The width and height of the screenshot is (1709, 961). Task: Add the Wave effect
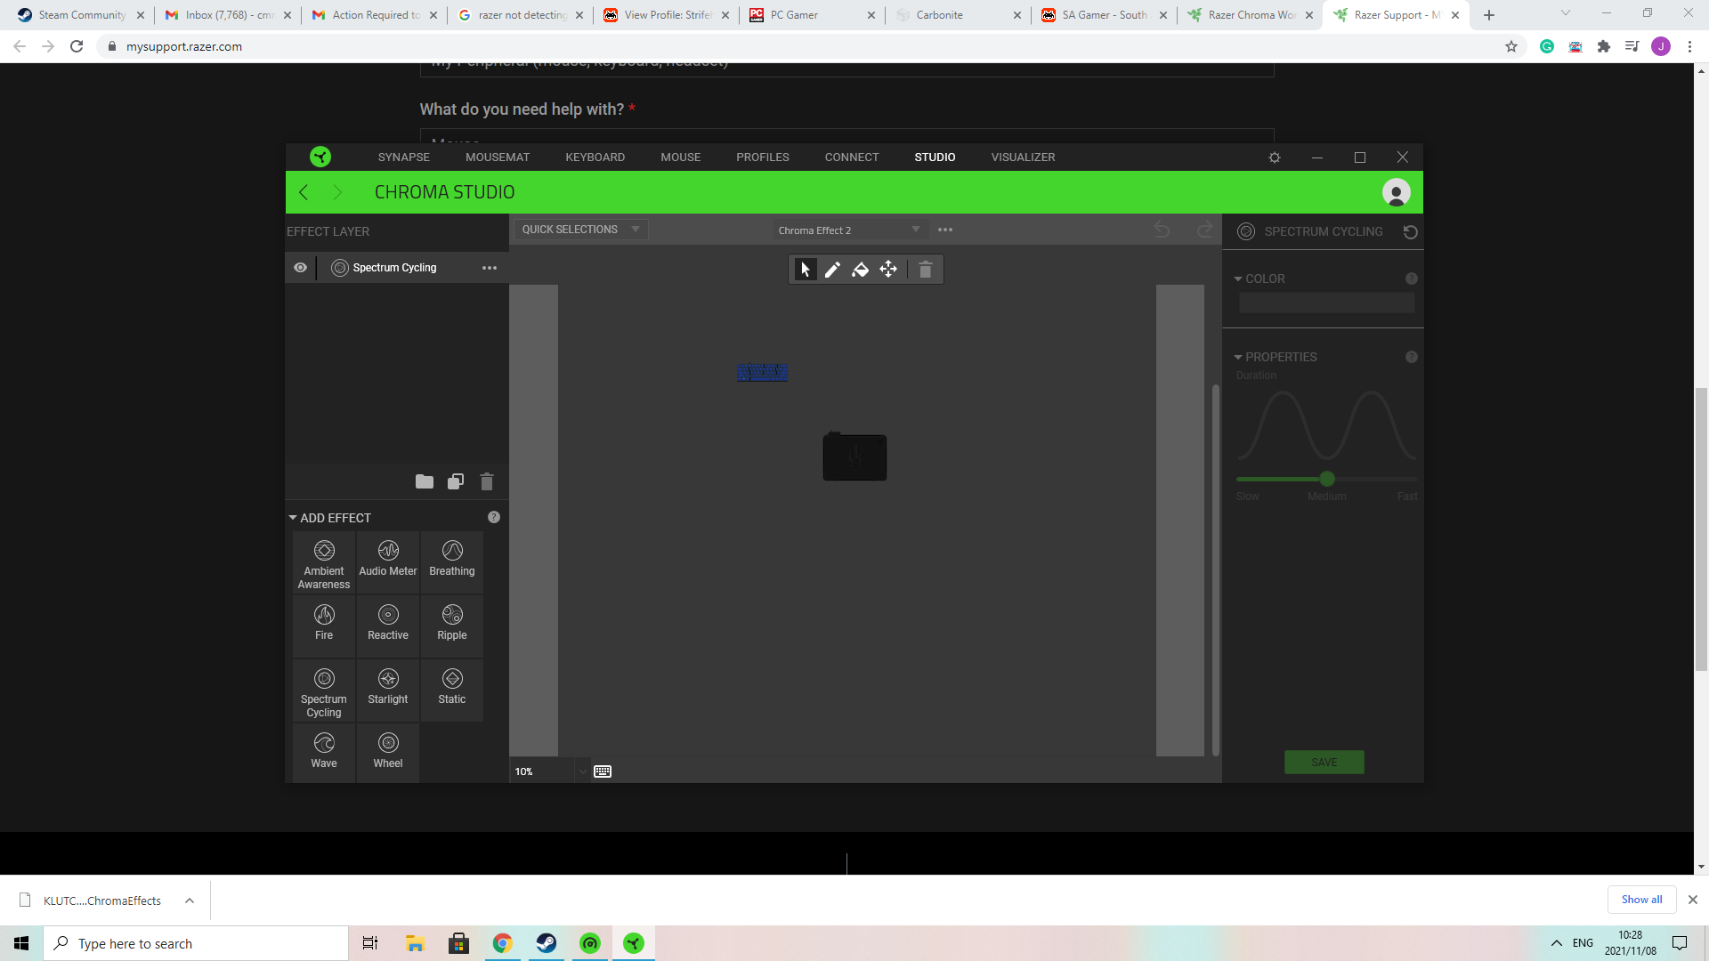pyautogui.click(x=324, y=753)
